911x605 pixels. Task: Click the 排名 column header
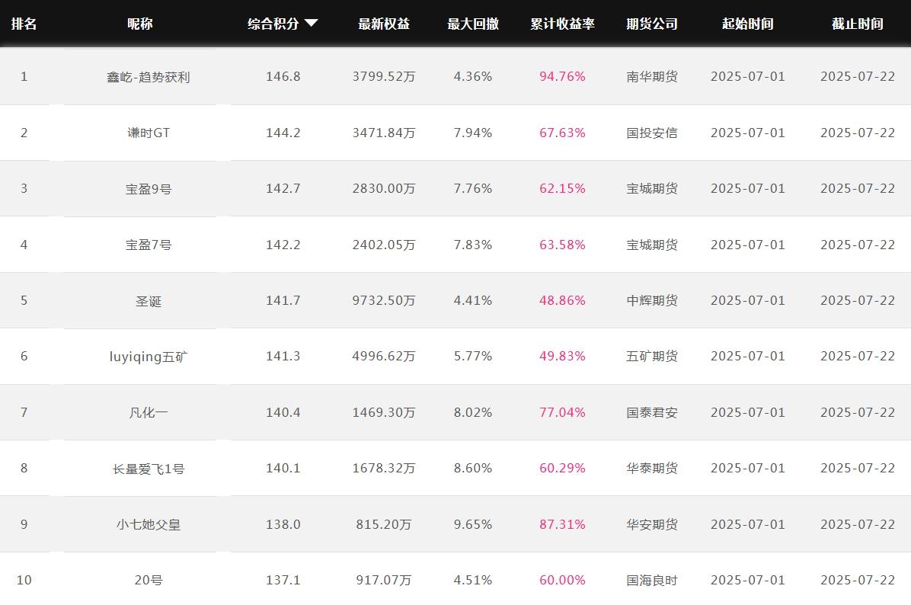coord(24,24)
